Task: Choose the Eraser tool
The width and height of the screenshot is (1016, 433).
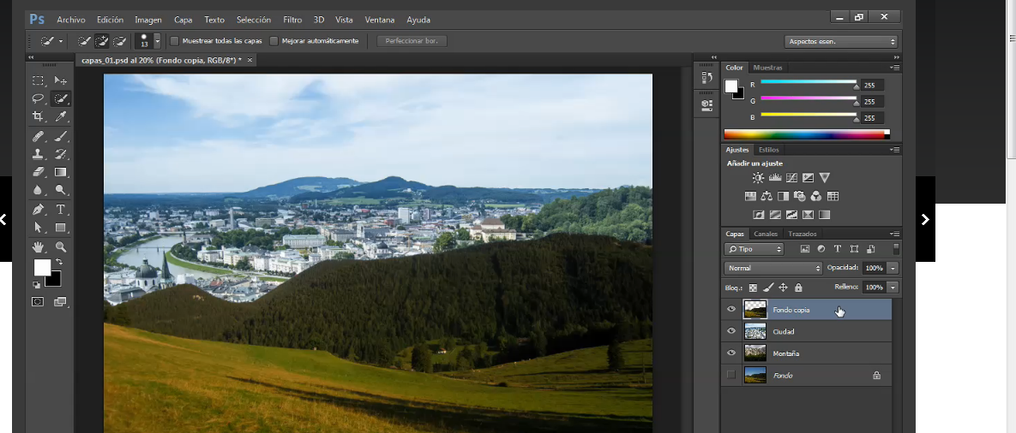Action: pyautogui.click(x=39, y=172)
